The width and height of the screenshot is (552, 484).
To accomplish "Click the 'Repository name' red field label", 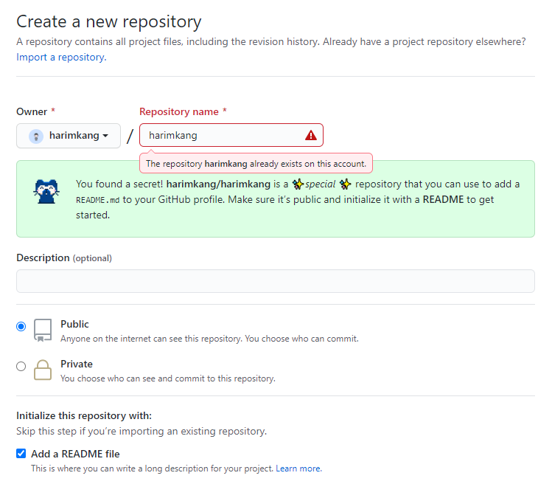I will (179, 111).
